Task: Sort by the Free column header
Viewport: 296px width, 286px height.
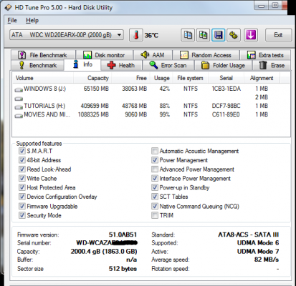Action: pos(130,78)
